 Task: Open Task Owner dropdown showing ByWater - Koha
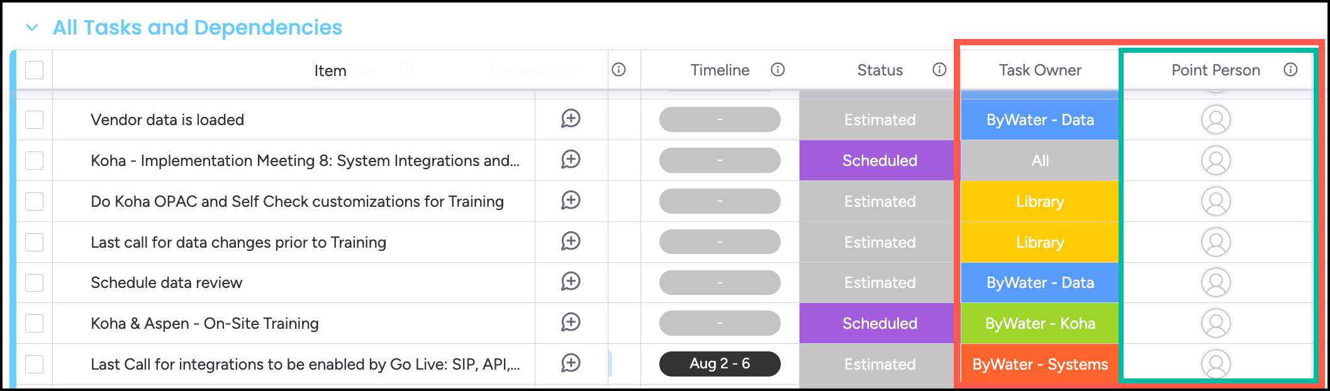(1039, 323)
